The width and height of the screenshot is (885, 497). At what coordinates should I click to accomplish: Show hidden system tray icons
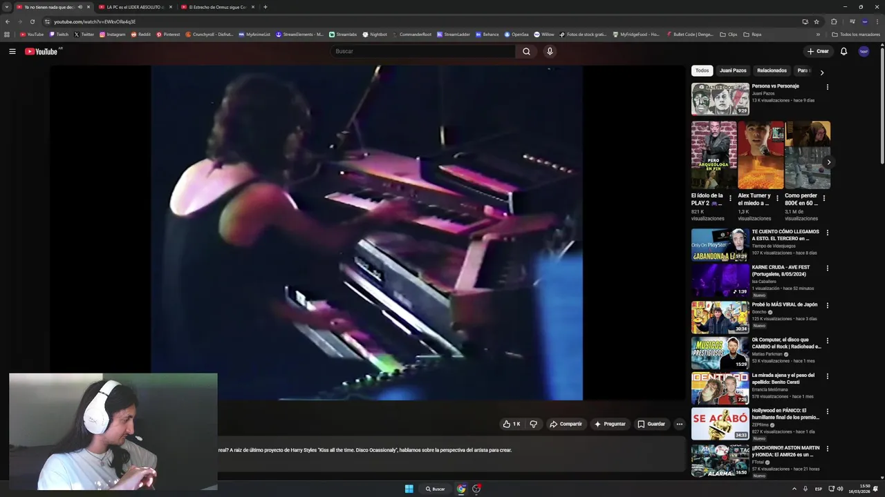tap(794, 489)
